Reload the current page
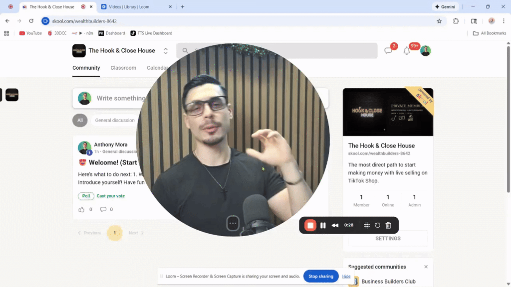 point(31,21)
